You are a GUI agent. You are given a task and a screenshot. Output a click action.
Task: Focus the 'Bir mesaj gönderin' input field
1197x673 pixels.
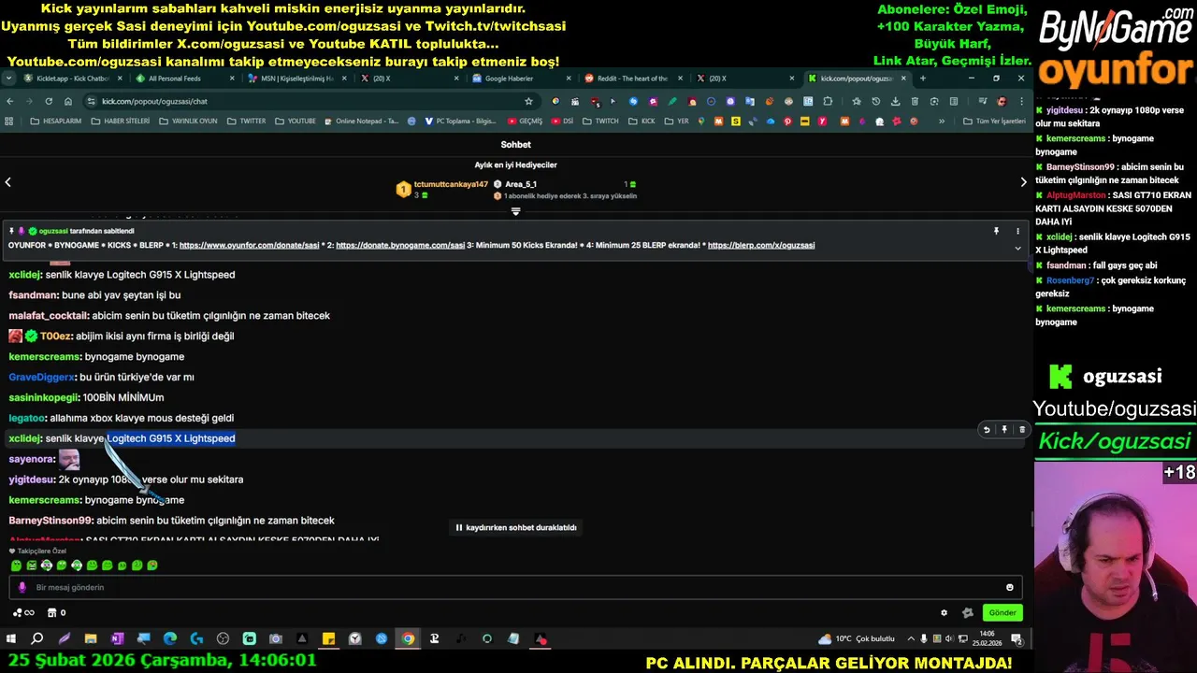pyautogui.click(x=515, y=587)
